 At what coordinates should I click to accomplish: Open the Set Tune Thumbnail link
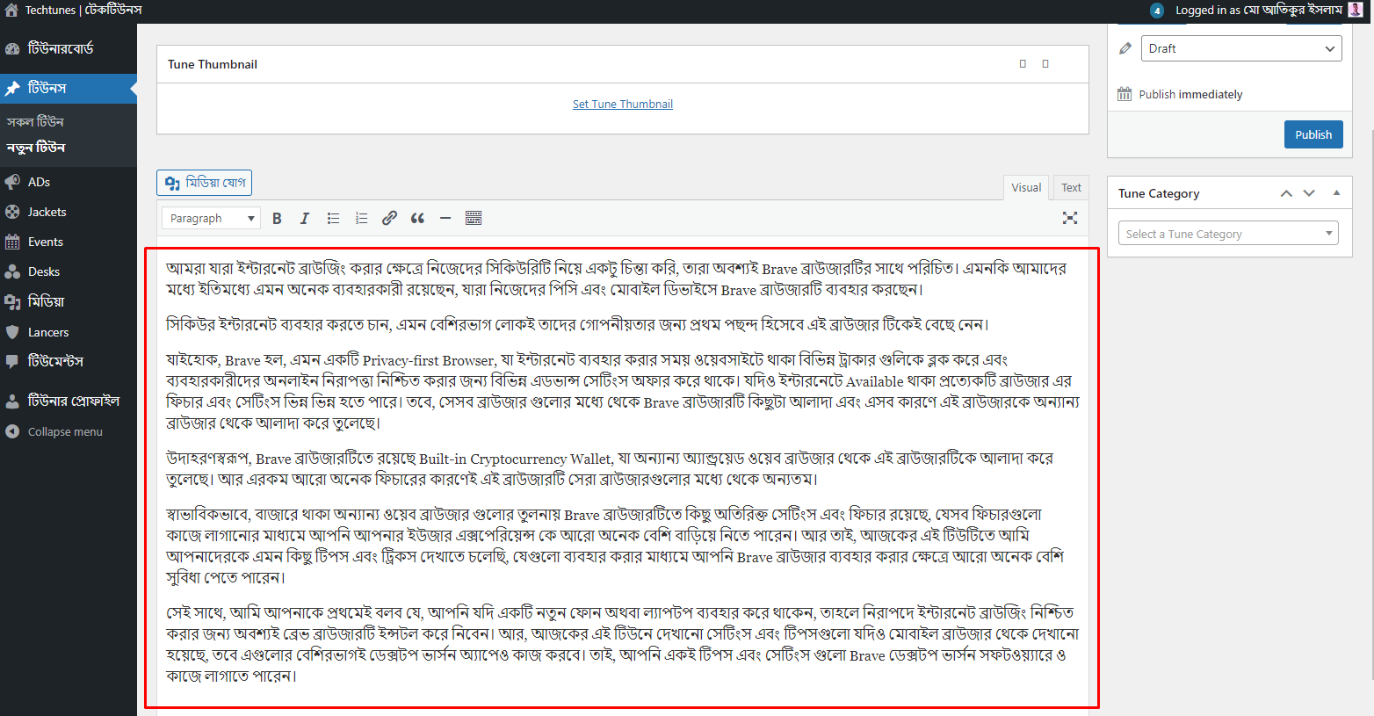point(622,103)
